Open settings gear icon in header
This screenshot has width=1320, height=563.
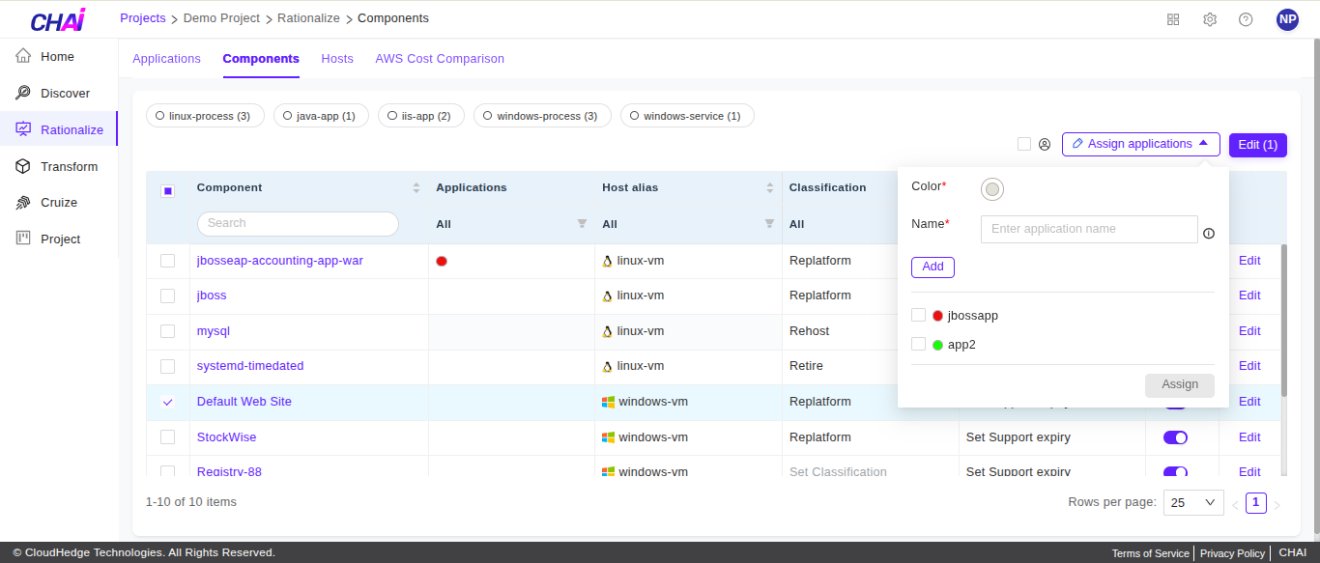pos(1210,19)
